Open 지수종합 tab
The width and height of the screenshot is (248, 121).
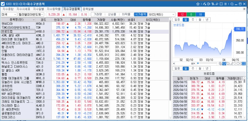tap(8, 9)
